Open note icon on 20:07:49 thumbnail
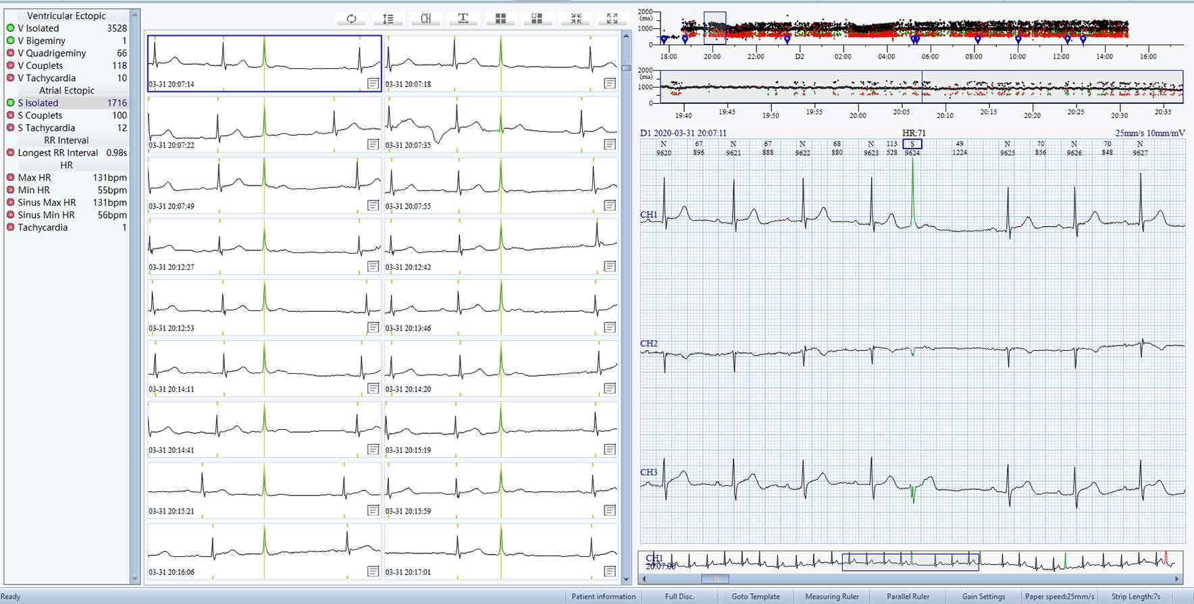Image resolution: width=1194 pixels, height=604 pixels. click(373, 205)
